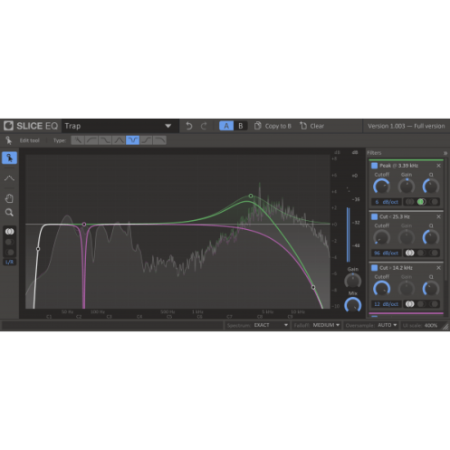Activate the Edit tool in the left sidebar

[9, 158]
